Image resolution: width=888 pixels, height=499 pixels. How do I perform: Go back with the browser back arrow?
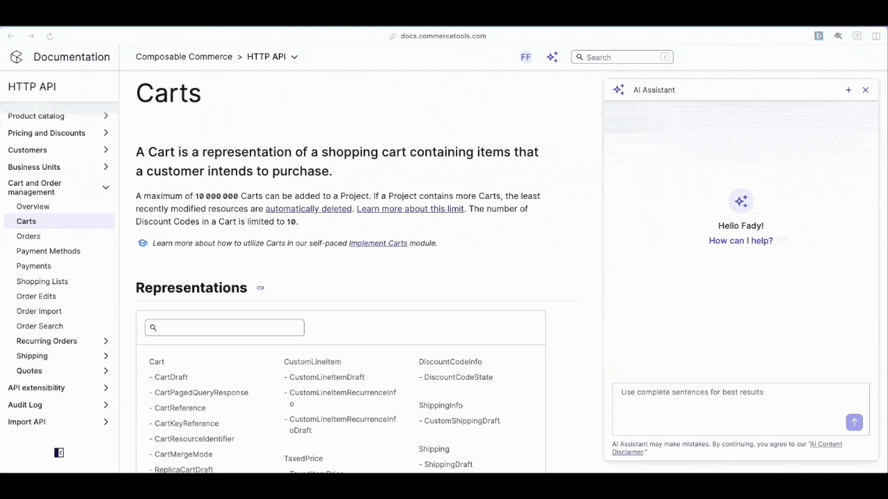click(11, 36)
